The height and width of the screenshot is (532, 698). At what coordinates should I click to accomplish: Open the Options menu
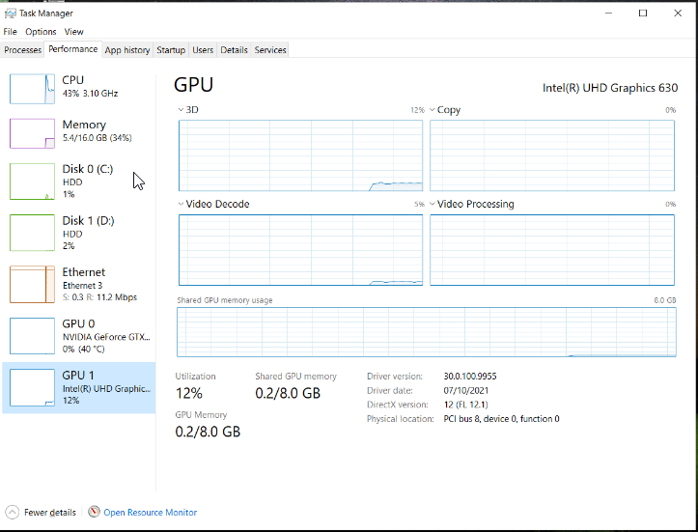41,32
